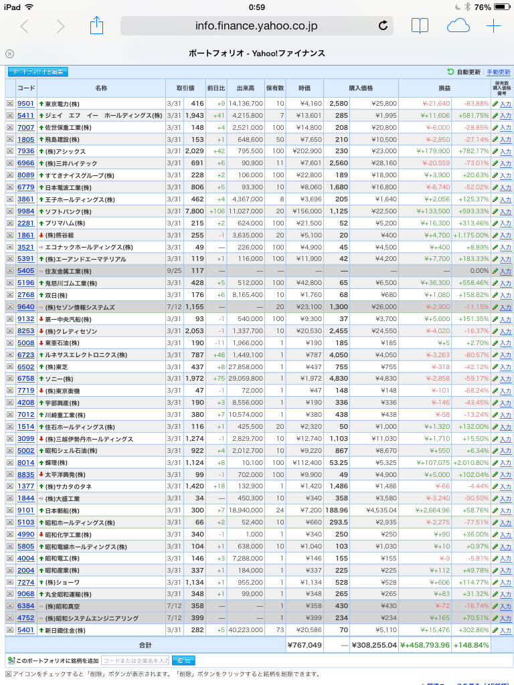Tap the Wi-Fi icon in status bar

[x=29, y=7]
